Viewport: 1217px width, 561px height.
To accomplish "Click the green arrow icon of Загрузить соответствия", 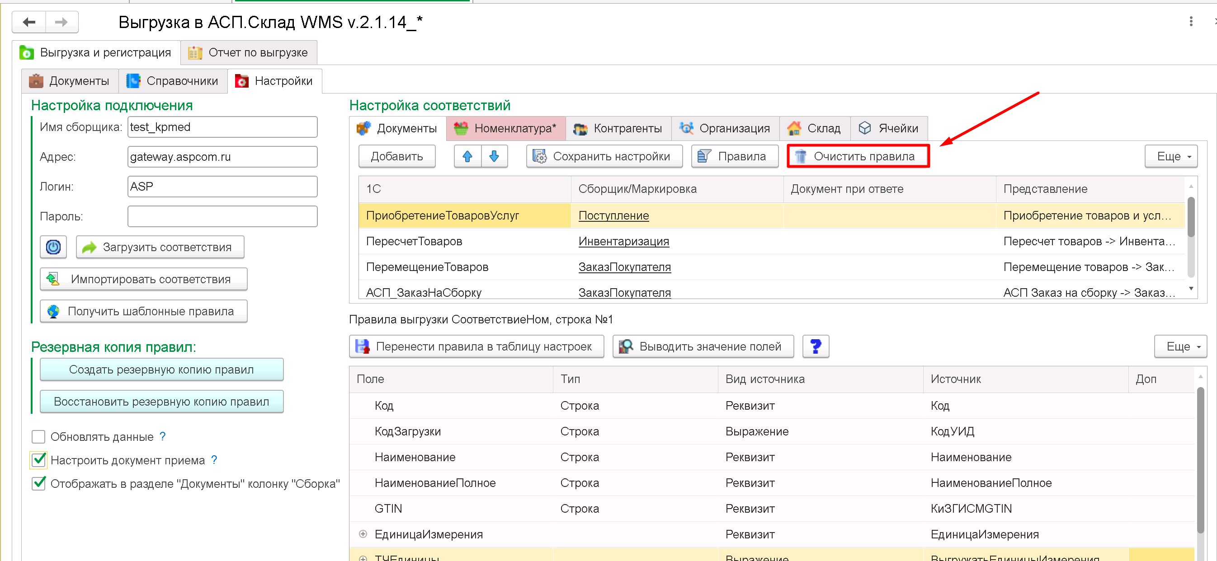I will (x=89, y=247).
